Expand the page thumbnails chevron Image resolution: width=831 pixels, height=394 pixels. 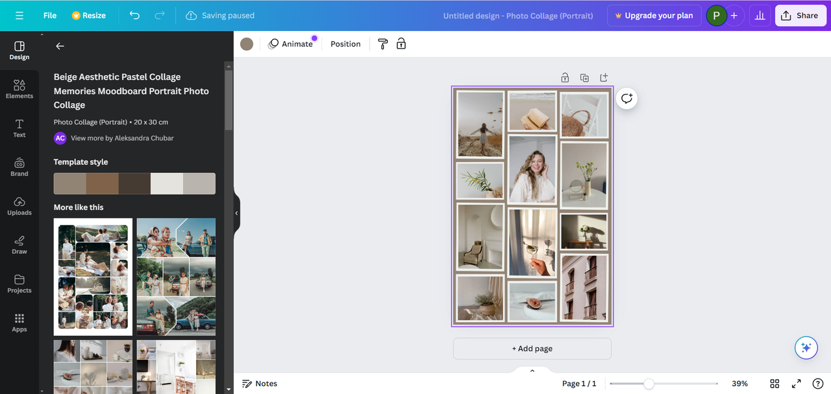pyautogui.click(x=532, y=371)
